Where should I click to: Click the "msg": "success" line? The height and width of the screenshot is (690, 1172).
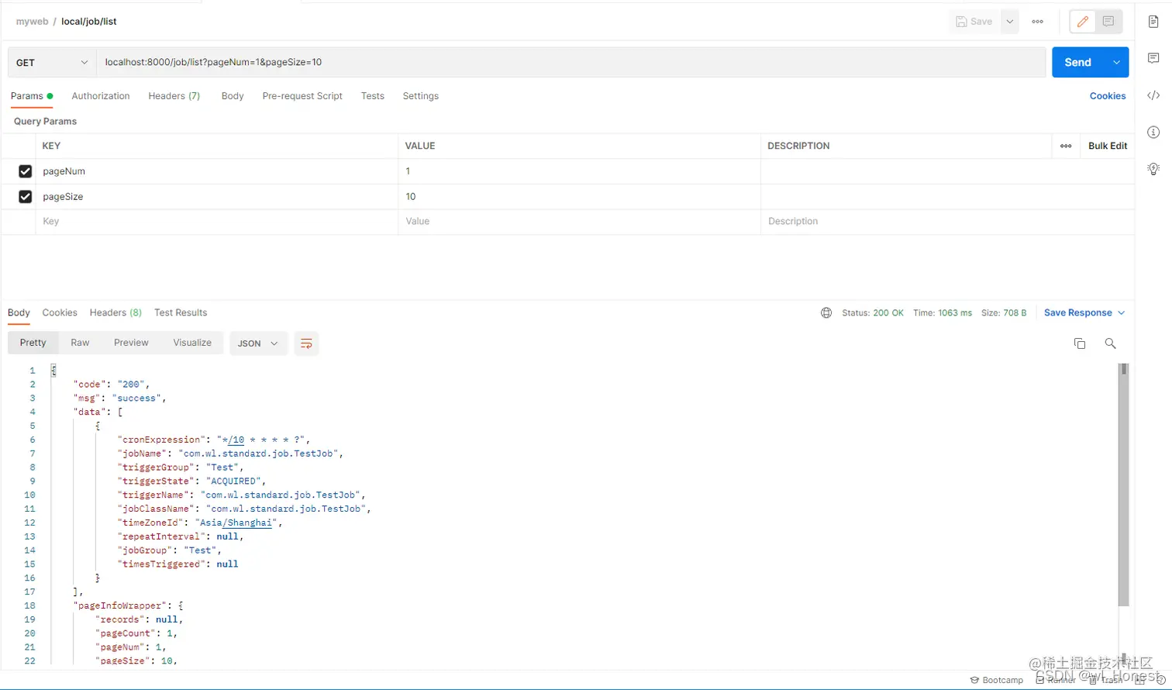[119, 398]
